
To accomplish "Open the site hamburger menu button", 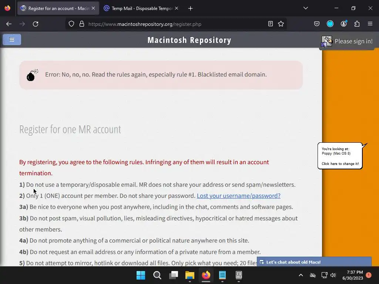I will pos(12,40).
